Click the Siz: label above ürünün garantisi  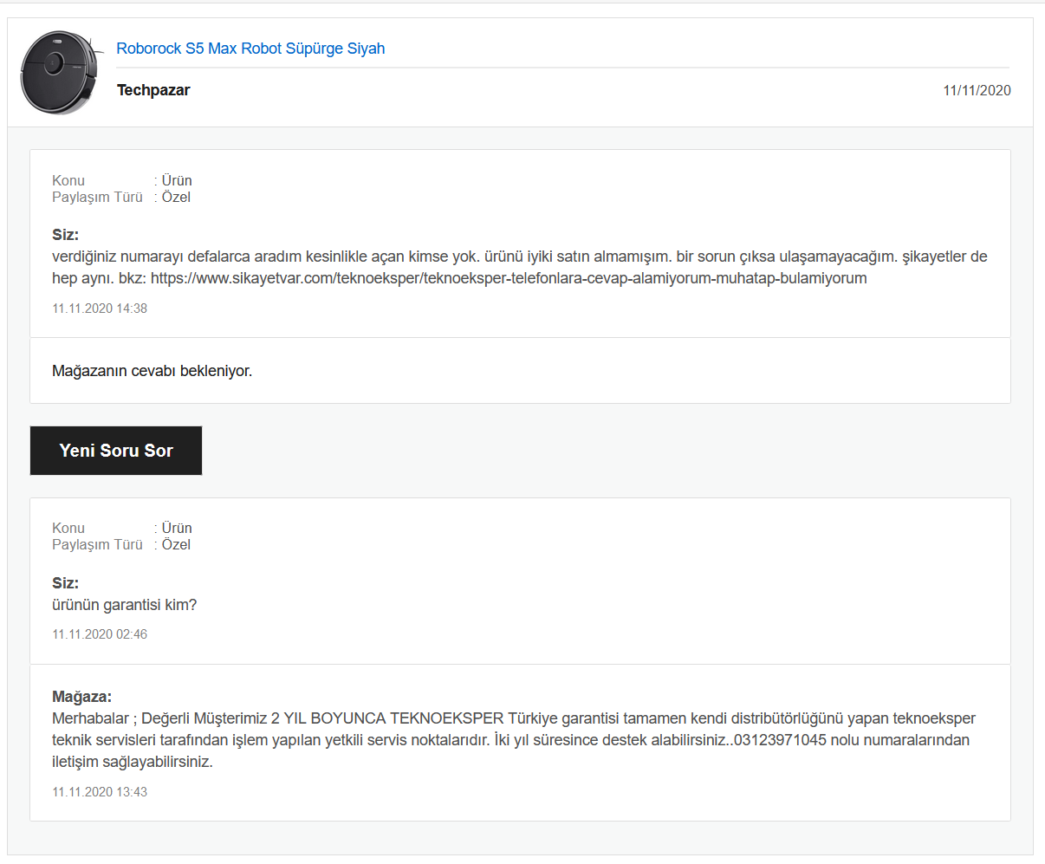click(x=65, y=583)
